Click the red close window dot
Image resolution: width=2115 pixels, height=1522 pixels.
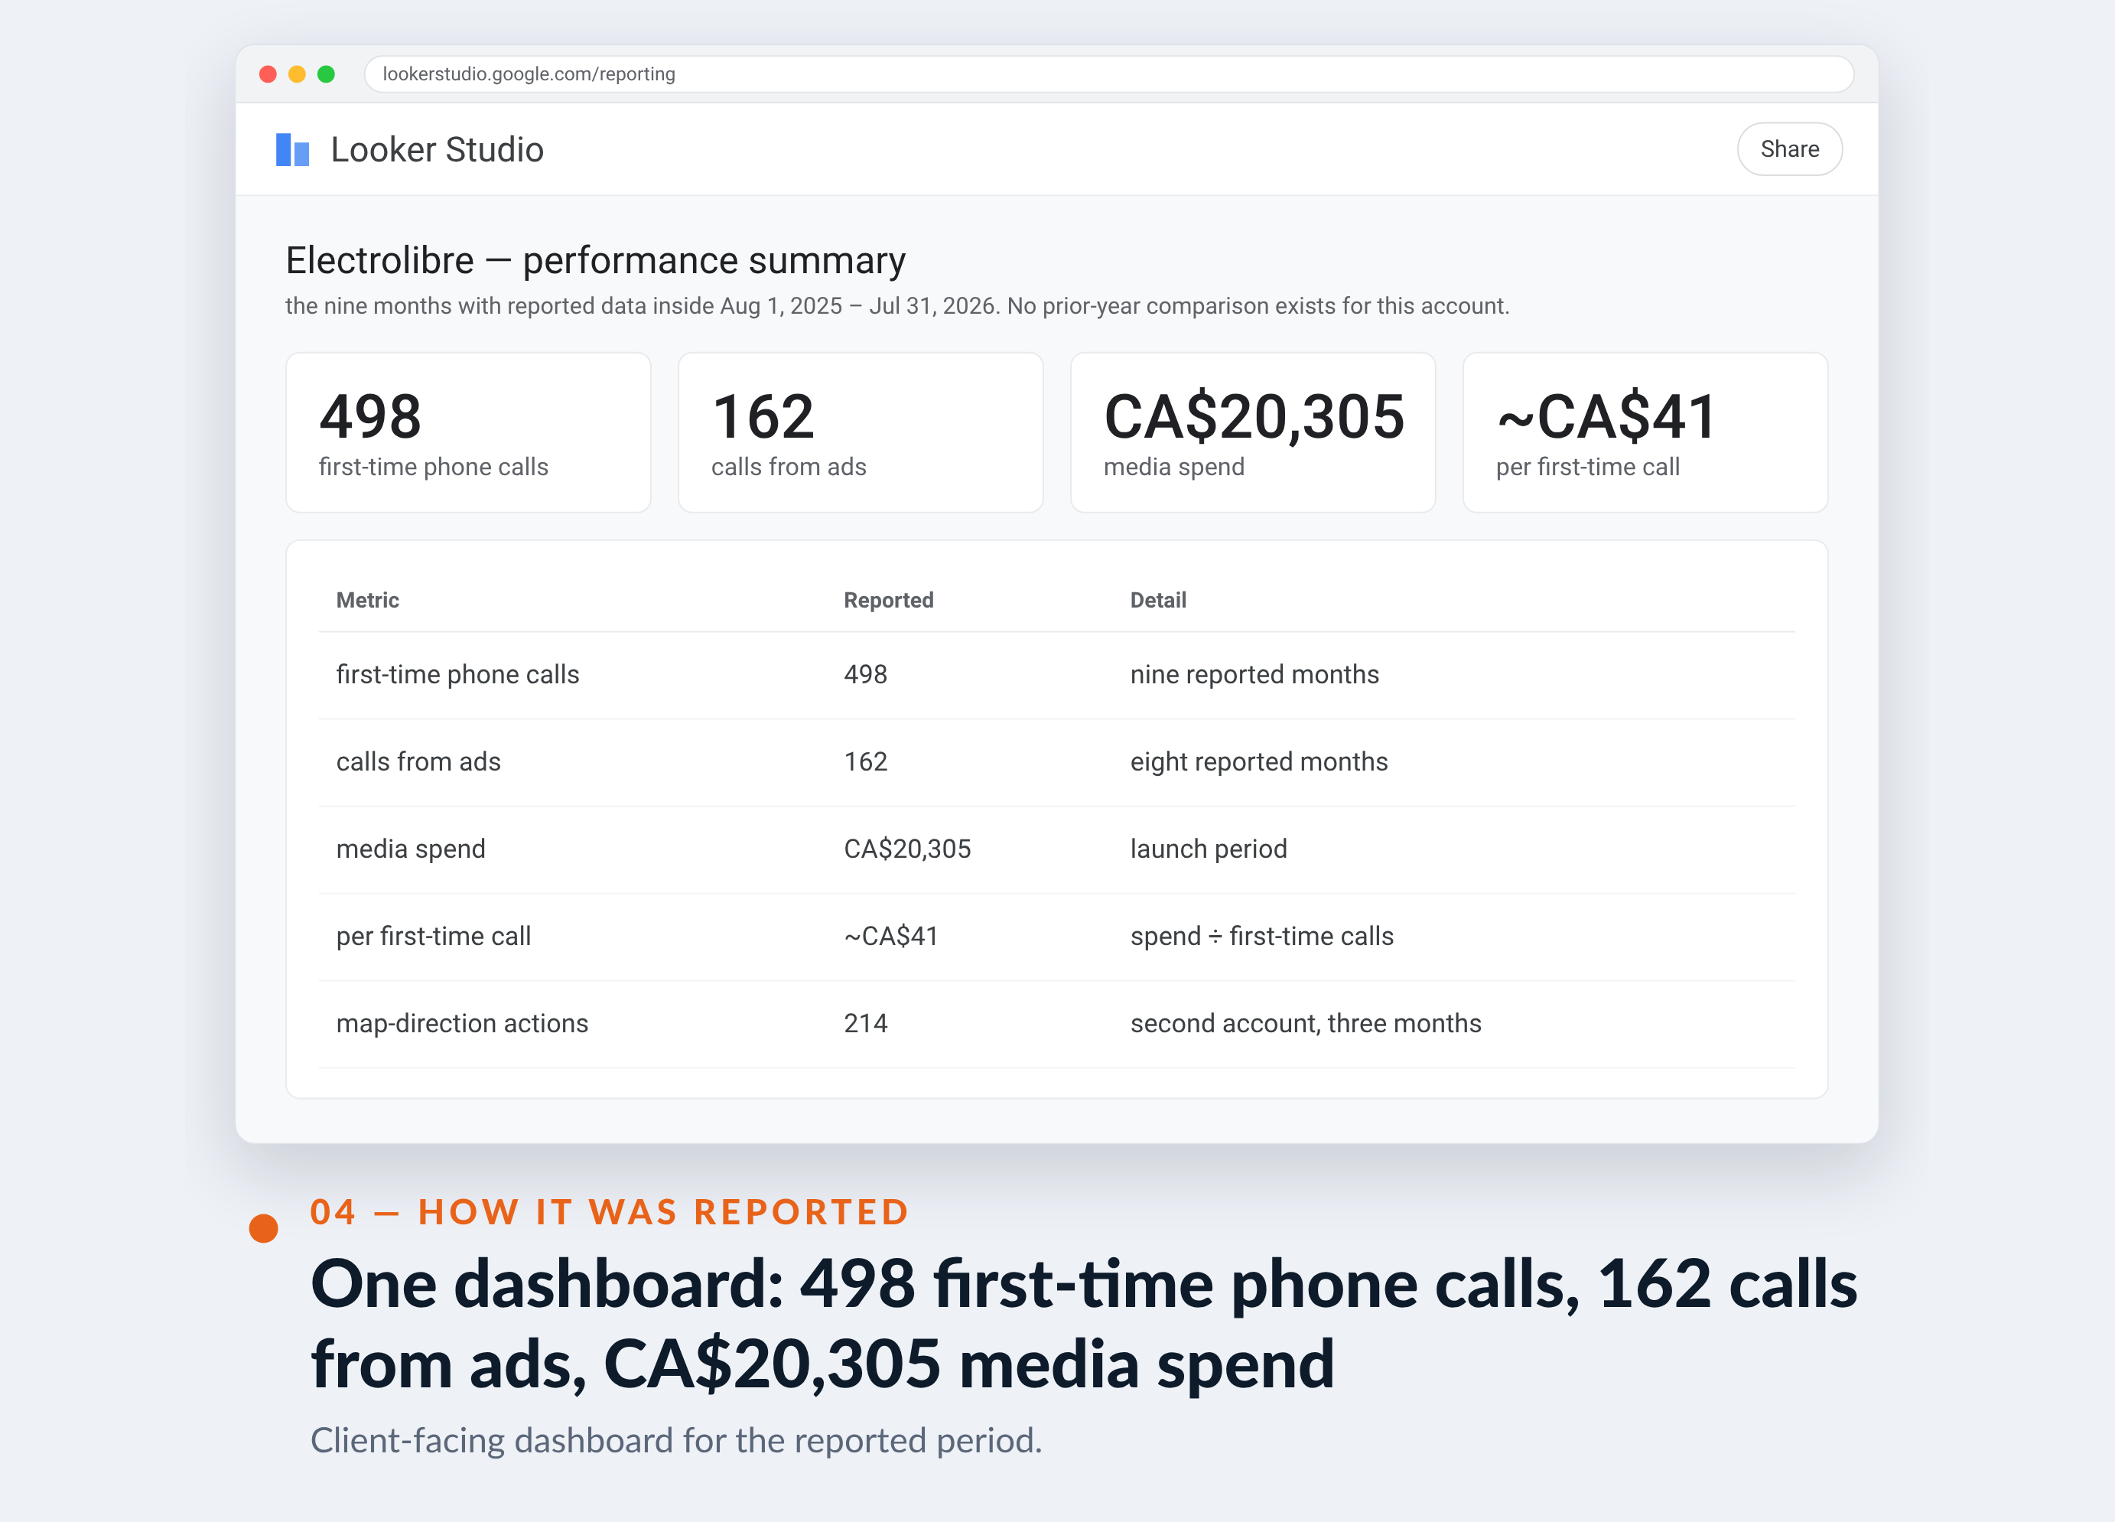pyautogui.click(x=268, y=73)
